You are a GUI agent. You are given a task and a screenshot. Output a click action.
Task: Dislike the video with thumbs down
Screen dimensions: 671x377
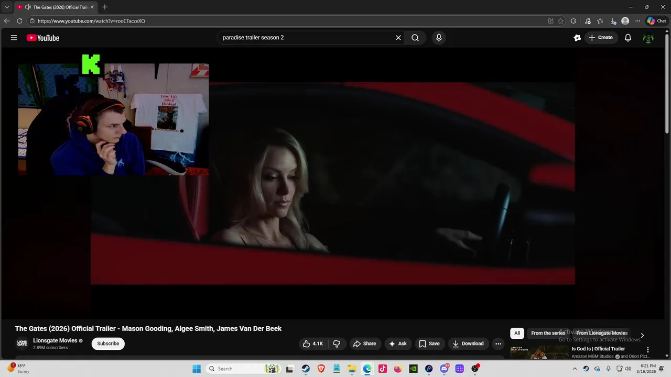pyautogui.click(x=337, y=343)
